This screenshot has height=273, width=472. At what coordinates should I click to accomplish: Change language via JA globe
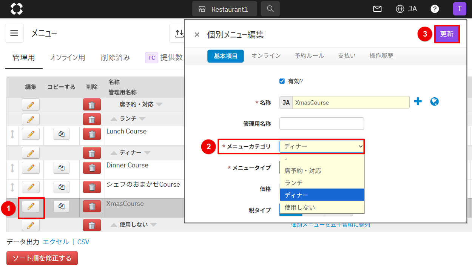[406, 9]
